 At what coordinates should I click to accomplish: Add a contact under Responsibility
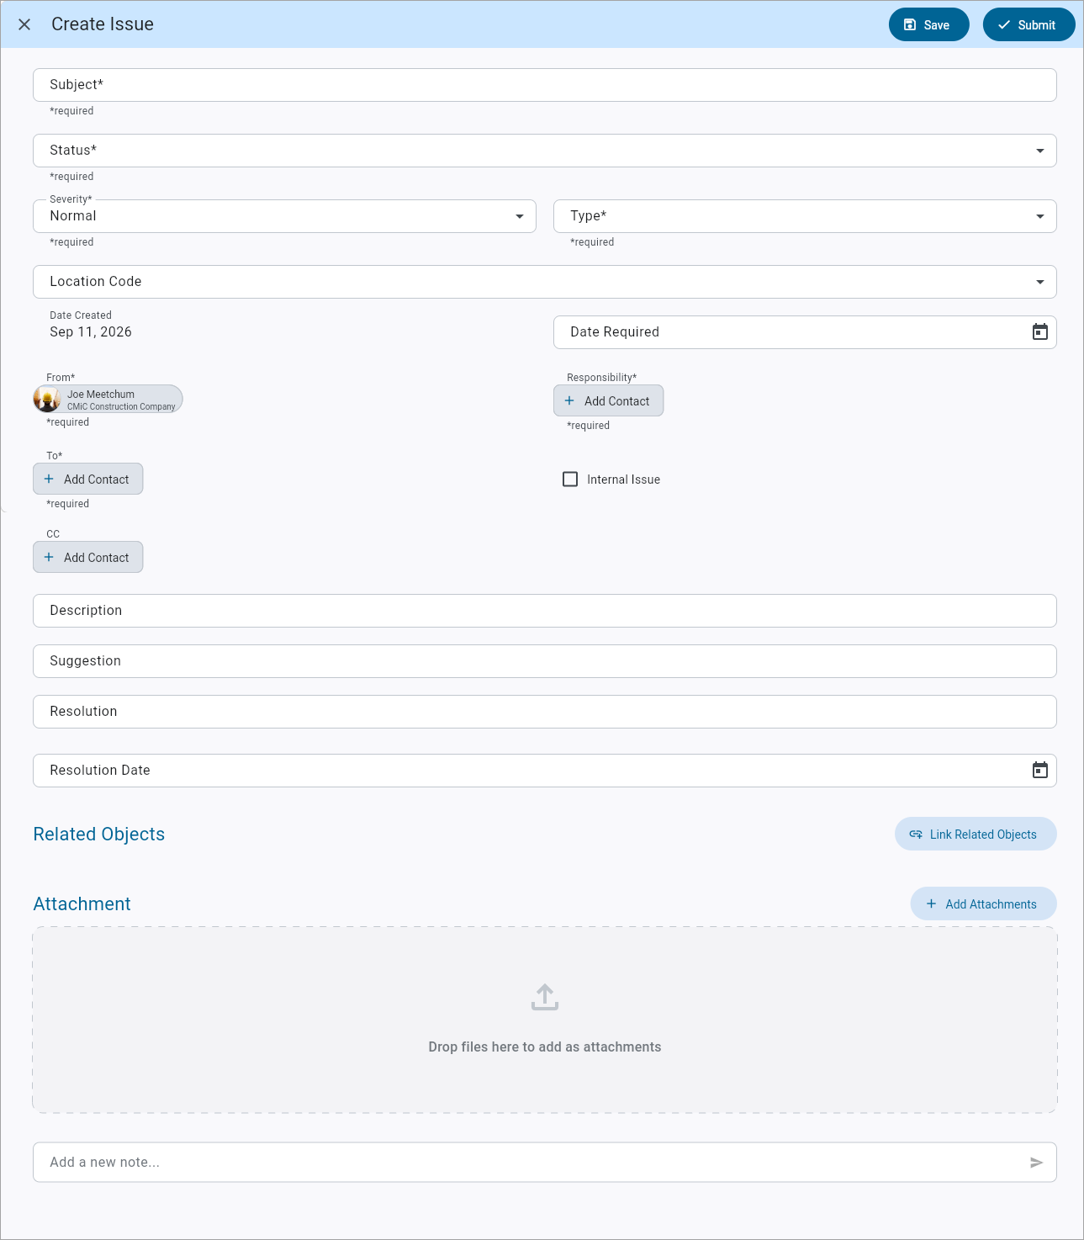(x=609, y=400)
